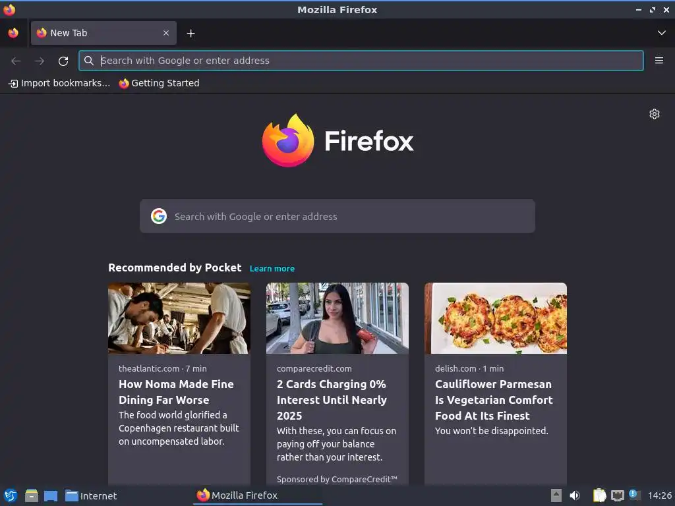Click the pinned Firefox view icon
This screenshot has width=675, height=506.
click(x=13, y=33)
